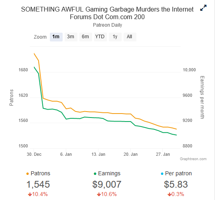Screen dimensions: 215x200
Task: Switch zoom to 3m
Action: point(71,37)
